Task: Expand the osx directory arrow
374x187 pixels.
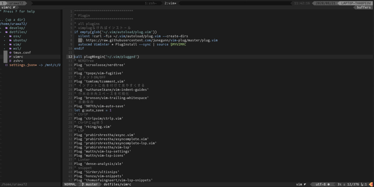Action: [5, 36]
